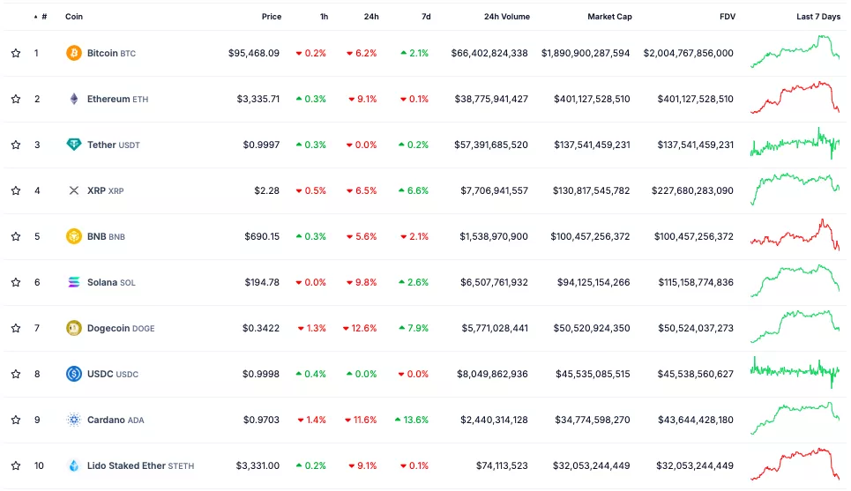Open Lido Staked Ether's 7-day sparkline
This screenshot has height=491, width=851.
795,465
